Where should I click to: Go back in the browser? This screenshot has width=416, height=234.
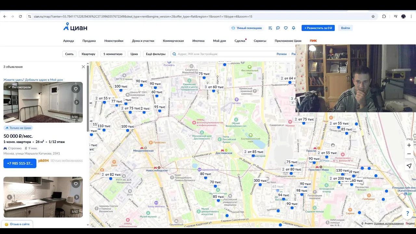pyautogui.click(x=5, y=16)
